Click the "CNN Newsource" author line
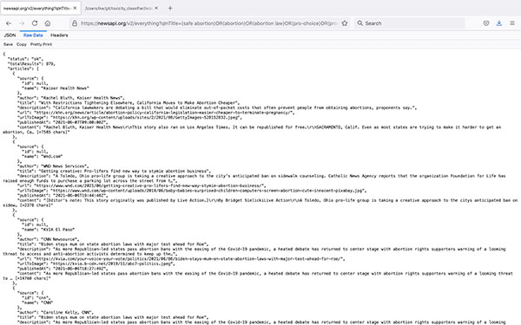Screen dimensions: 521x325 tap(48, 239)
